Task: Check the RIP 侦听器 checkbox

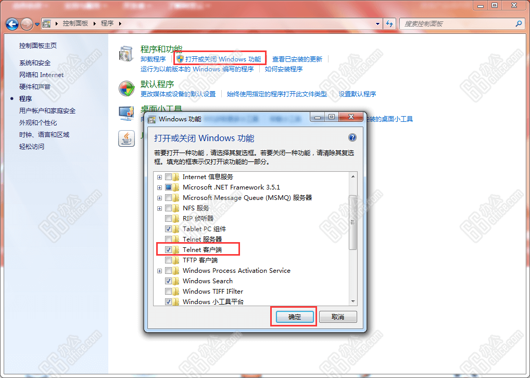Action: point(168,218)
